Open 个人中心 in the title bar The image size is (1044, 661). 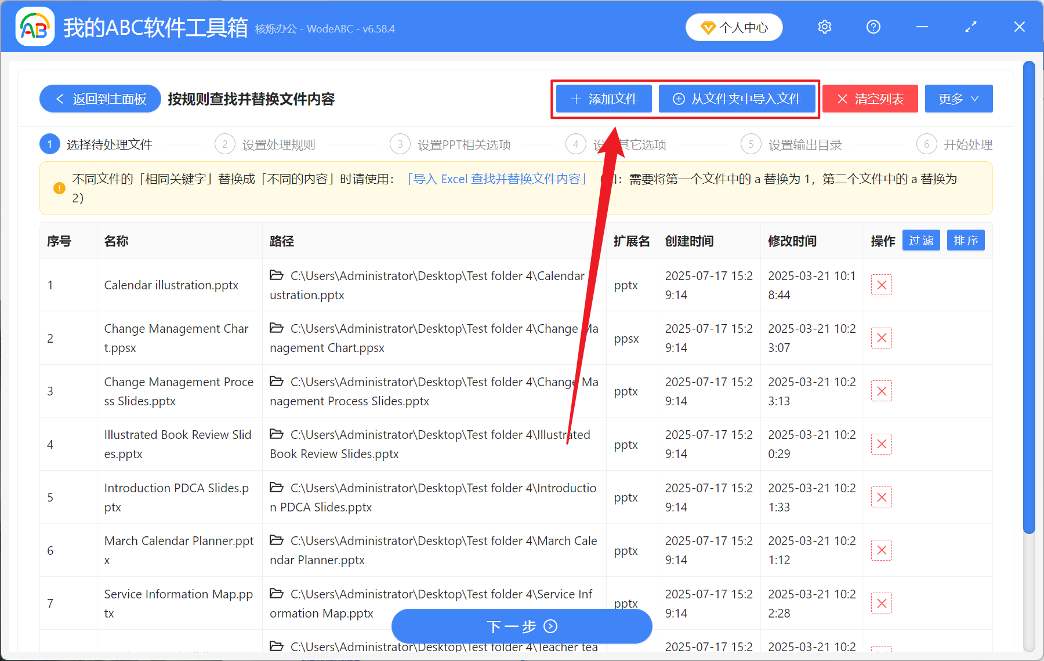coord(734,27)
